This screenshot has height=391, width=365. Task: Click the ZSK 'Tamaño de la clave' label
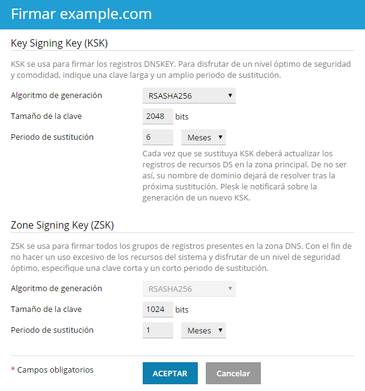pos(47,309)
